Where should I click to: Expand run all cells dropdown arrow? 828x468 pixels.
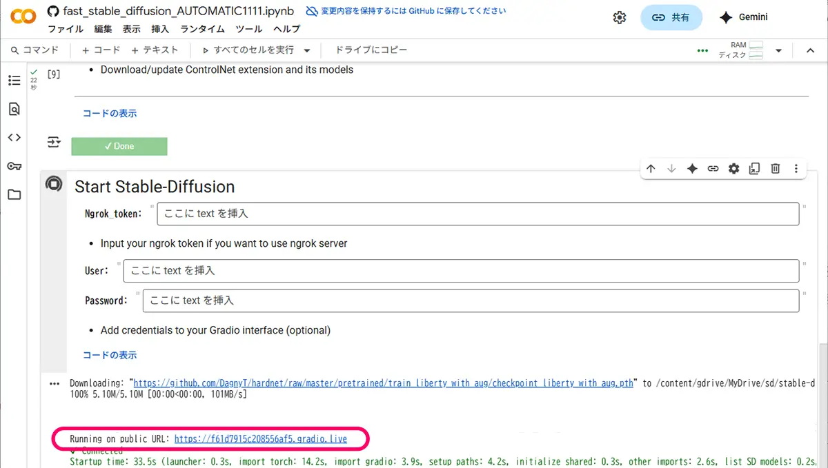[x=307, y=50]
